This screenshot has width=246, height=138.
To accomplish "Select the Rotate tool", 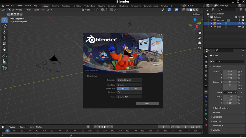I will point(4,38).
